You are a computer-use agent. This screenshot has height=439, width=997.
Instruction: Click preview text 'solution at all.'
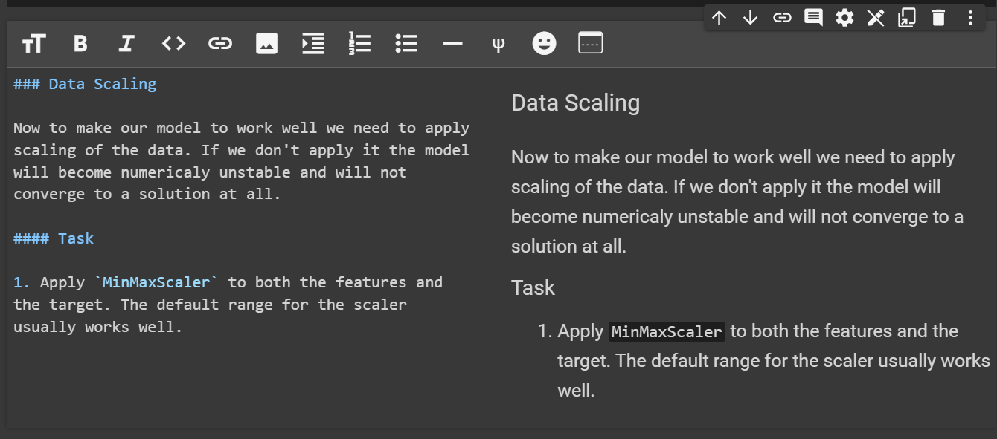click(x=568, y=246)
